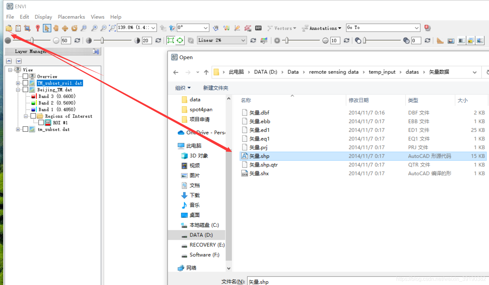Expand the tm_subset.dat tree node
The height and width of the screenshot is (285, 489).
tap(18, 129)
